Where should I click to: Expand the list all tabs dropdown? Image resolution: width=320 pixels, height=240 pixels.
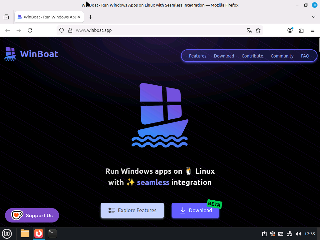coord(314,17)
